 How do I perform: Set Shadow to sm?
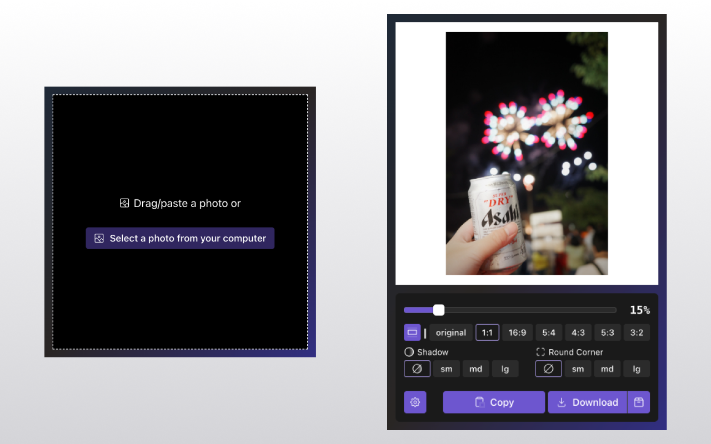click(447, 369)
